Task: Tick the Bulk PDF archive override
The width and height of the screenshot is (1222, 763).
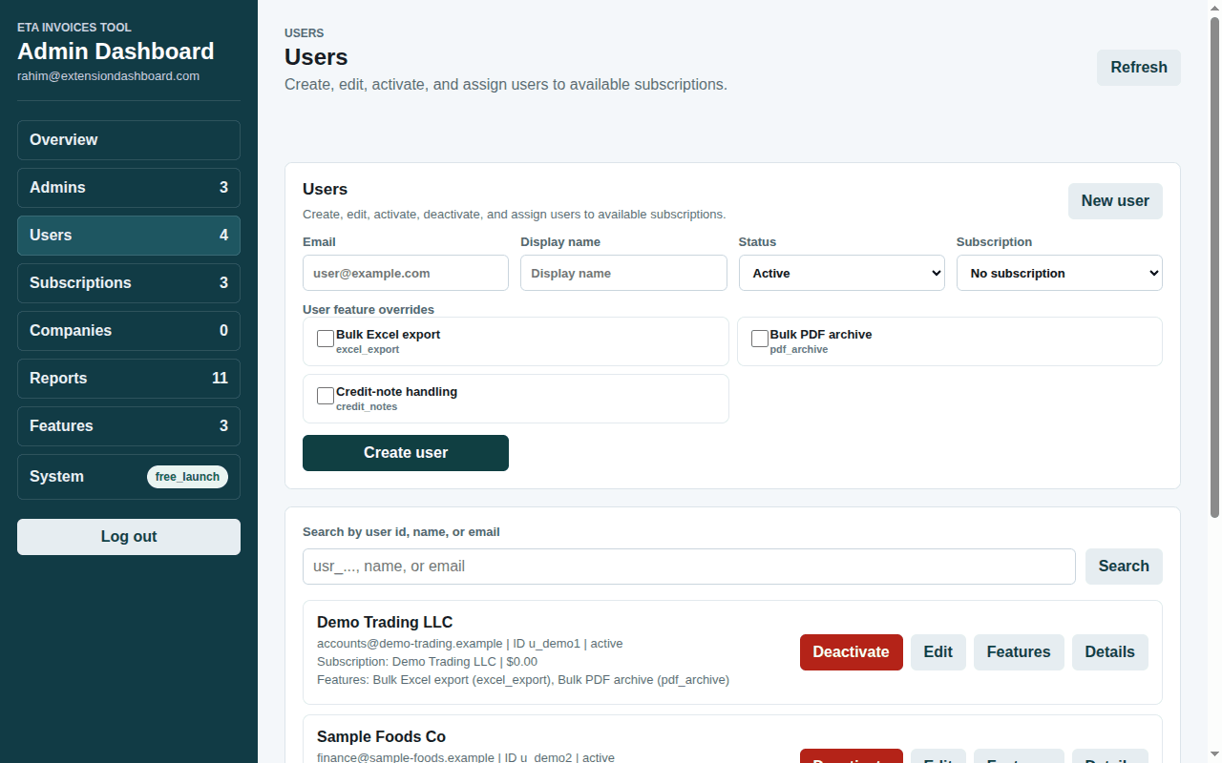Action: tap(760, 339)
